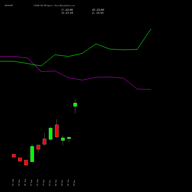Click the 01 Sep date label
Viewport: 192px width, 192px height.
50,183
